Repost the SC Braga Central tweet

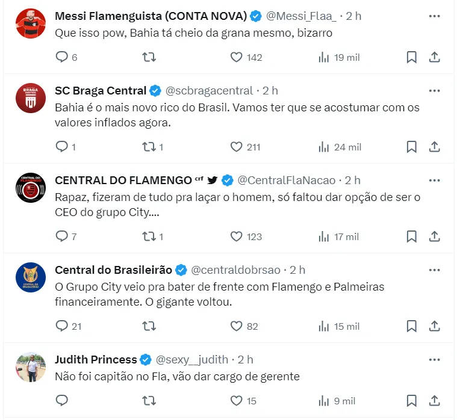tap(149, 147)
